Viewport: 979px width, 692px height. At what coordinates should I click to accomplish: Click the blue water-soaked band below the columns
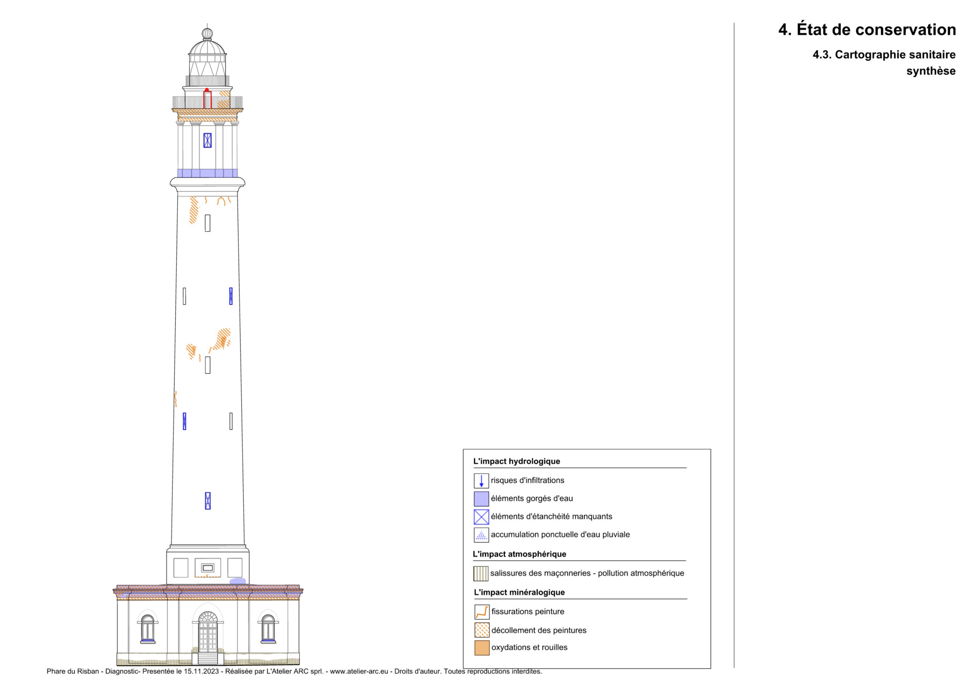(x=208, y=173)
